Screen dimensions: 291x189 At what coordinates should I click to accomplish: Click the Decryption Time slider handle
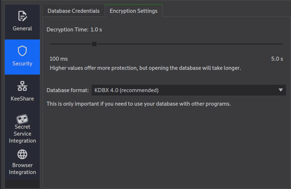click(x=94, y=44)
